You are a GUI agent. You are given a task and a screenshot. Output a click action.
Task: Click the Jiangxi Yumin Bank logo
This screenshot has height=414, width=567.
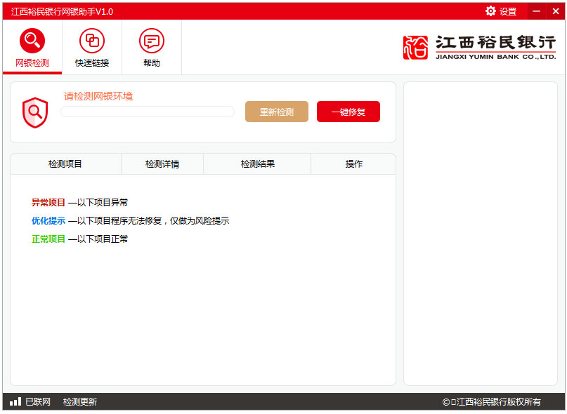pyautogui.click(x=479, y=47)
